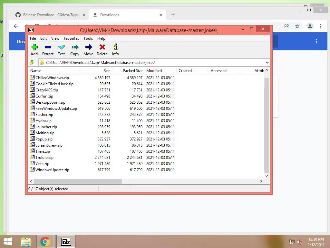Select ScreenScrew.zip in the list
Screen dimensions: 330x248
[49, 145]
